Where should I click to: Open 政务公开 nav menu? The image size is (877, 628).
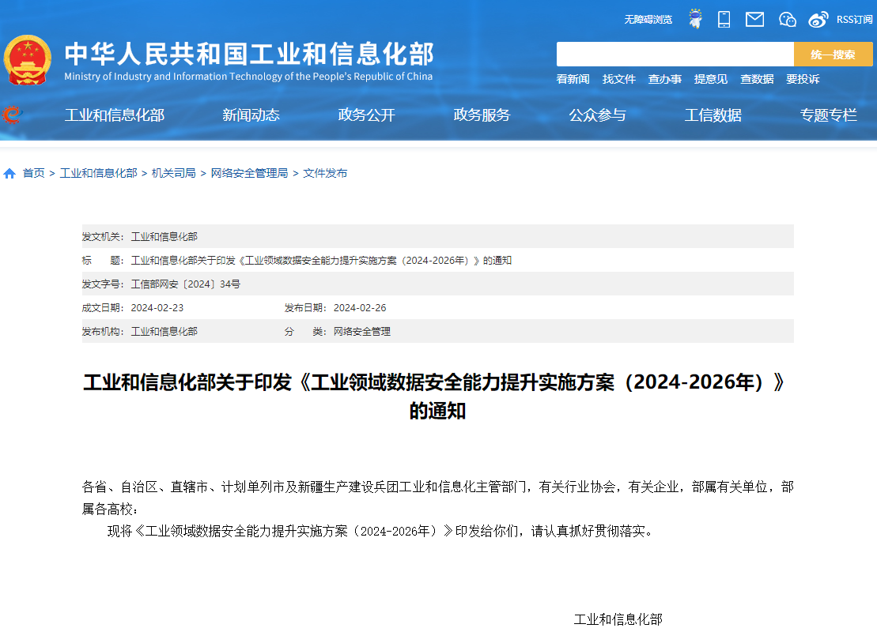(366, 115)
